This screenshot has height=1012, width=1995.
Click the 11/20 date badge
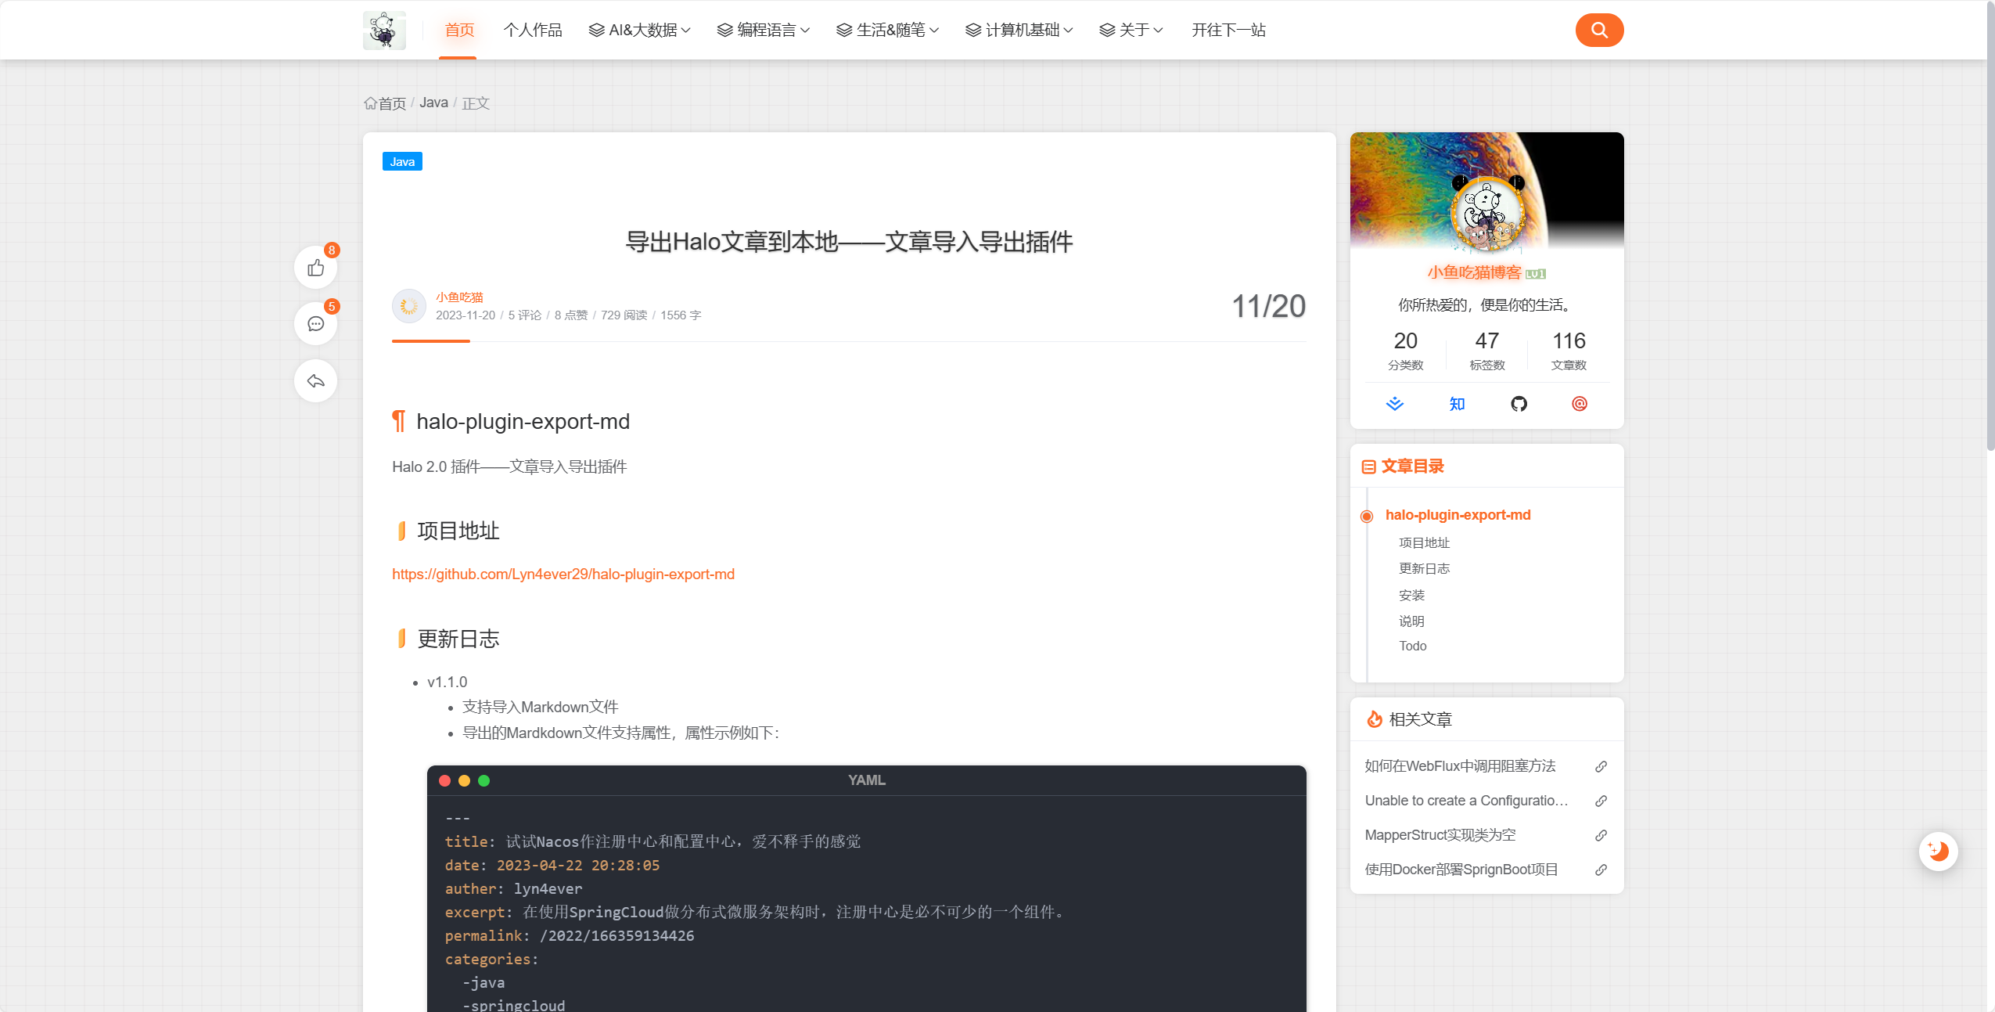[x=1268, y=307]
